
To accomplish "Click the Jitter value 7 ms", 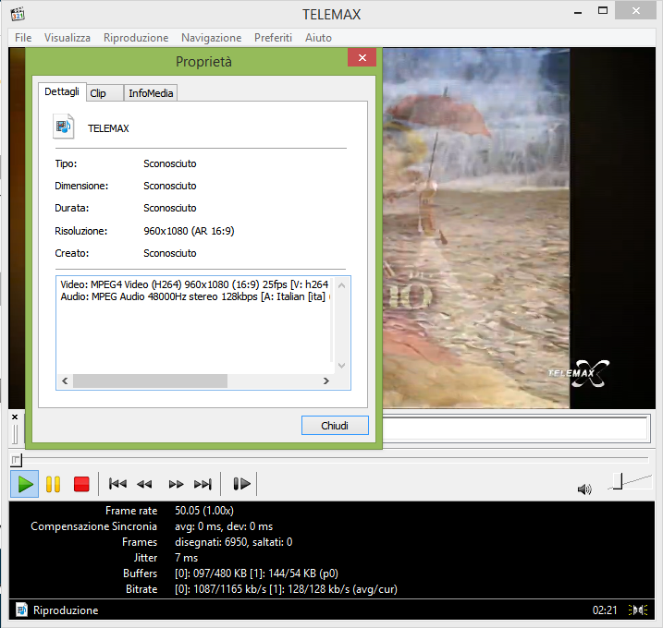I will pos(187,558).
